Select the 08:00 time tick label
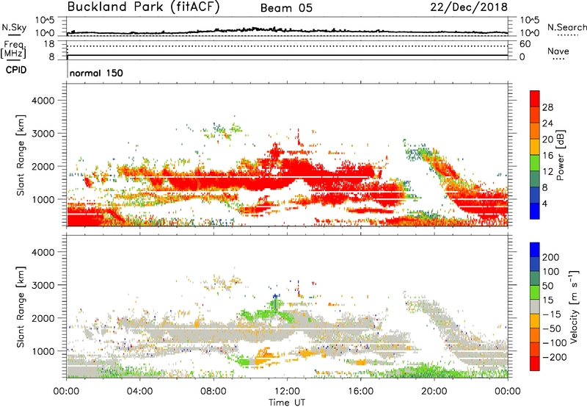The width and height of the screenshot is (587, 407). [214, 392]
